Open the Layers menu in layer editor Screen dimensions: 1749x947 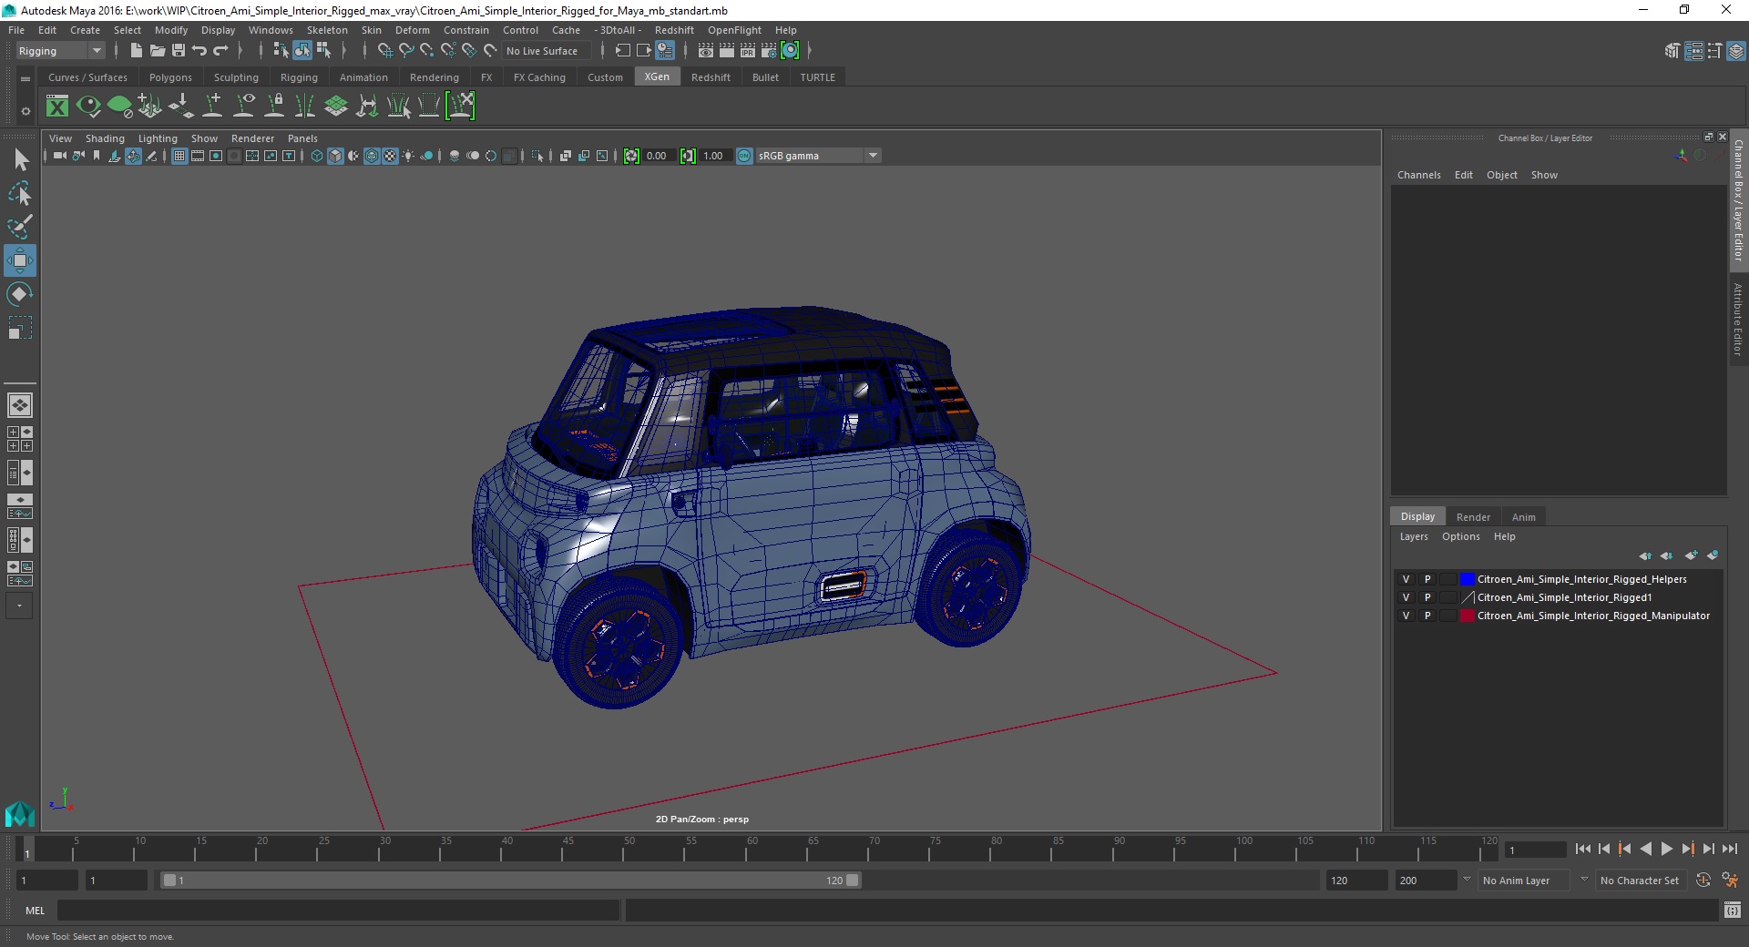[1414, 536]
